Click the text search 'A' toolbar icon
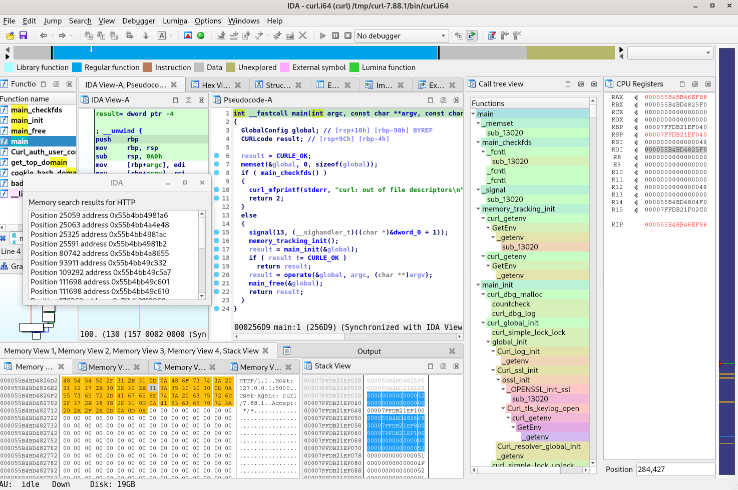 (x=162, y=35)
